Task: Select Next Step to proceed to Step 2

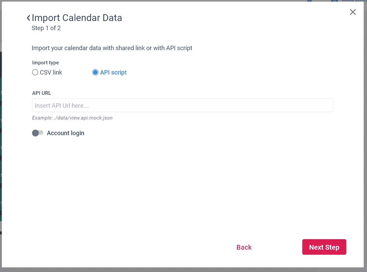Action: click(324, 247)
